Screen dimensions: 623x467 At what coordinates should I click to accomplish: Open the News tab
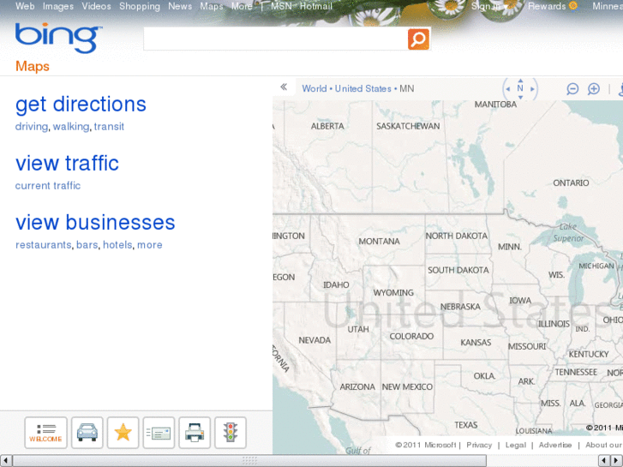[x=180, y=6]
